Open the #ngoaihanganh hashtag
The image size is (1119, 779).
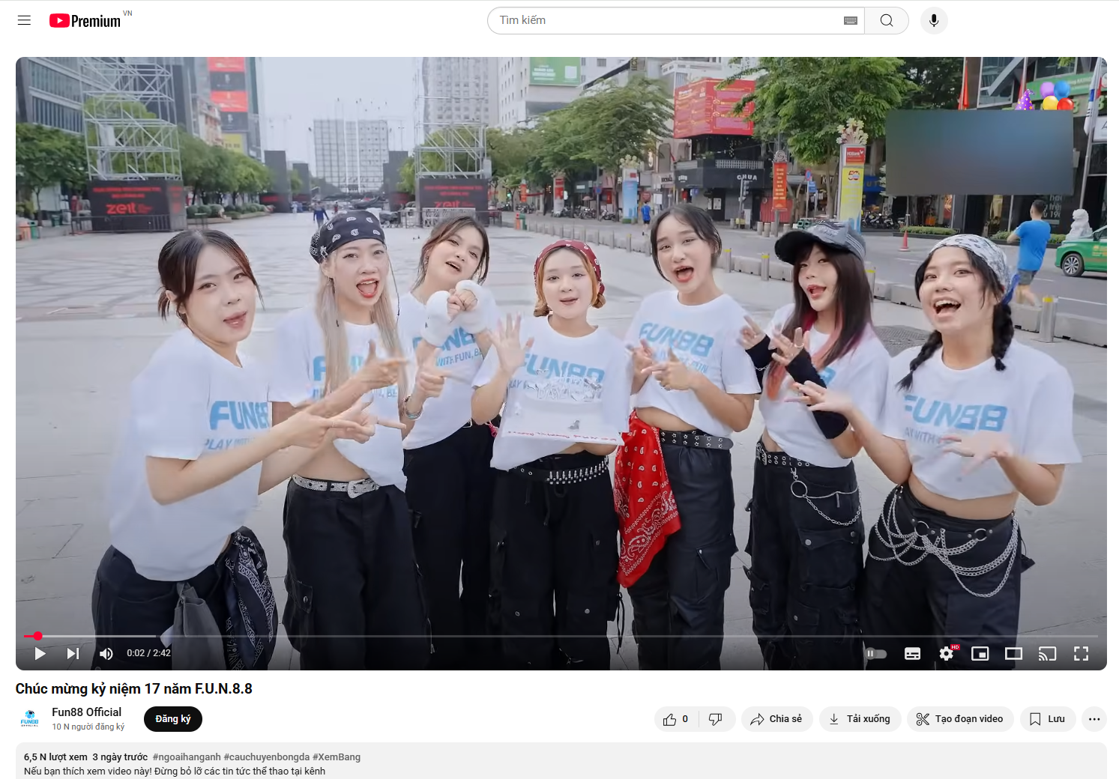[187, 757]
